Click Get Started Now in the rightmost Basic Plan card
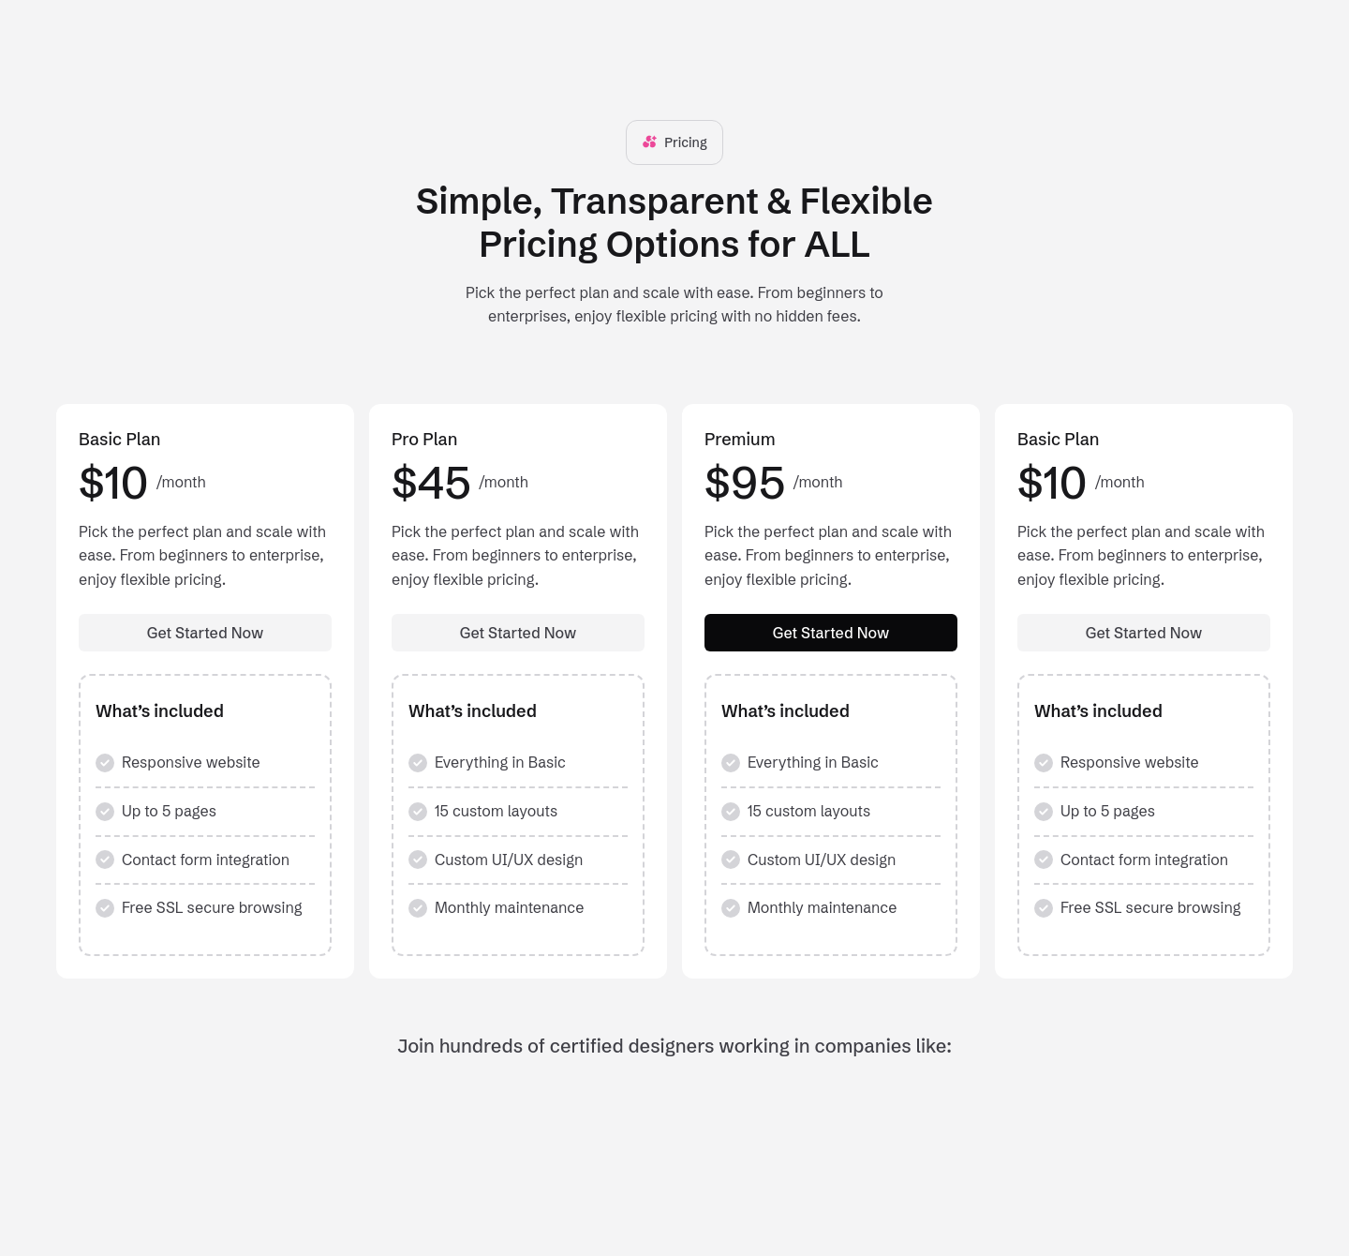The height and width of the screenshot is (1256, 1349). [x=1143, y=633]
